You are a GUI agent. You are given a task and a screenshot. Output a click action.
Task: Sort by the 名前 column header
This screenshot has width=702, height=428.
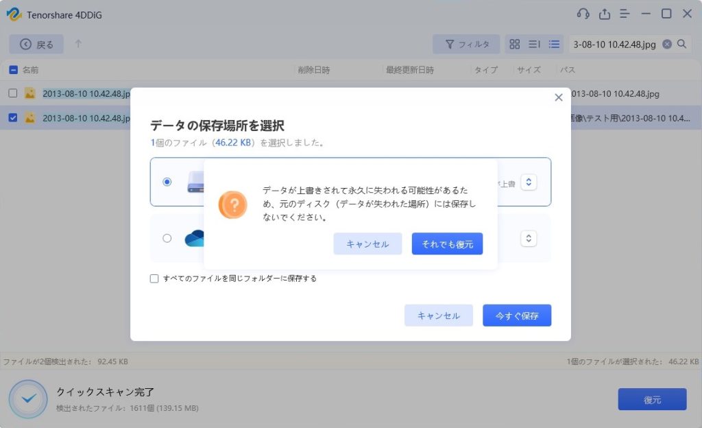point(30,70)
